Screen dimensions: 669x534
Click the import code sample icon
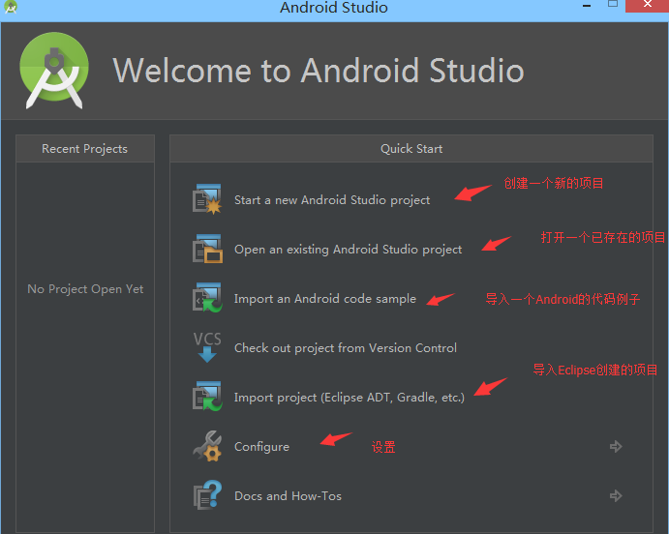tap(207, 297)
